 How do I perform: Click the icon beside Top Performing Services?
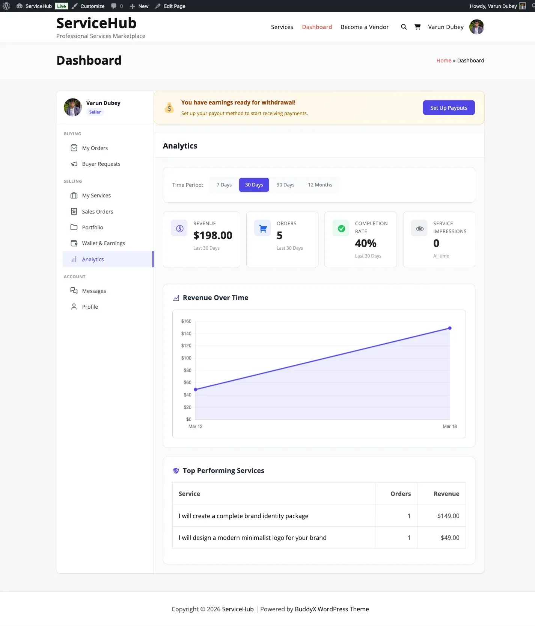176,471
